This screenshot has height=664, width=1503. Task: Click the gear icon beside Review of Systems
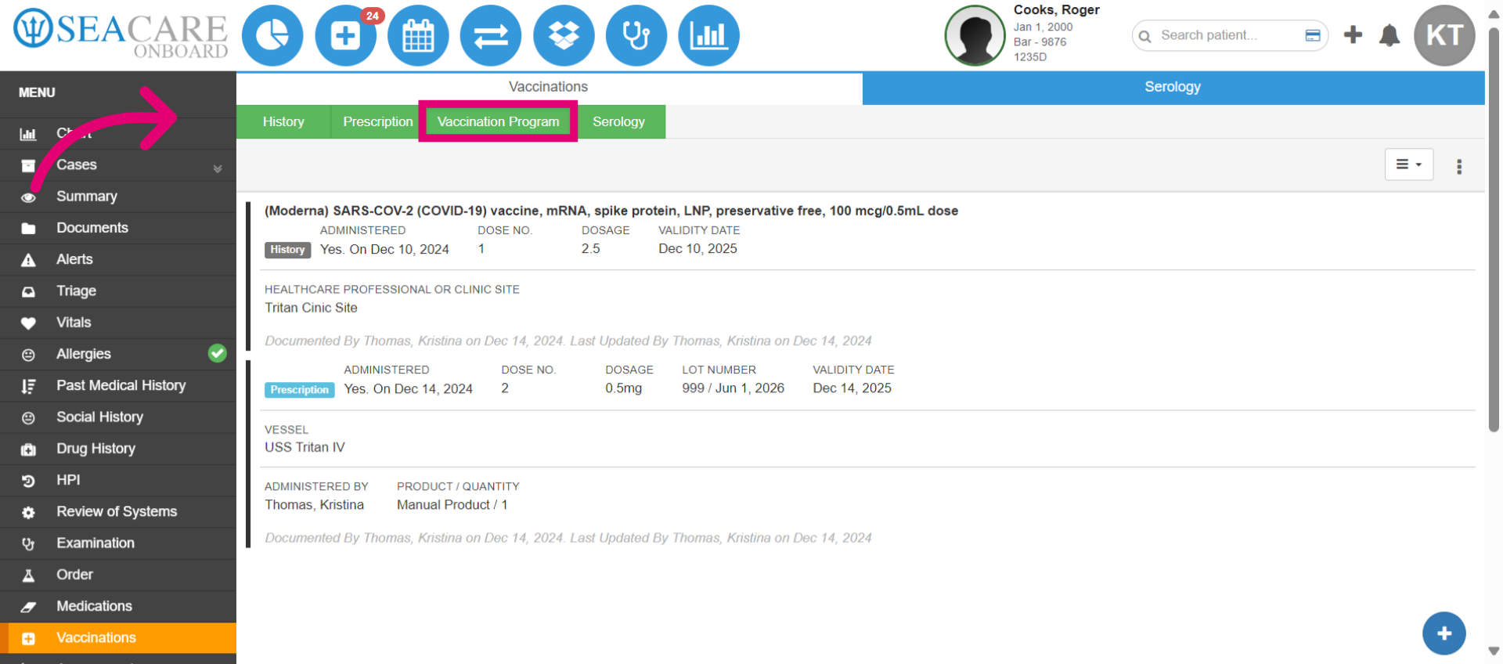point(28,513)
